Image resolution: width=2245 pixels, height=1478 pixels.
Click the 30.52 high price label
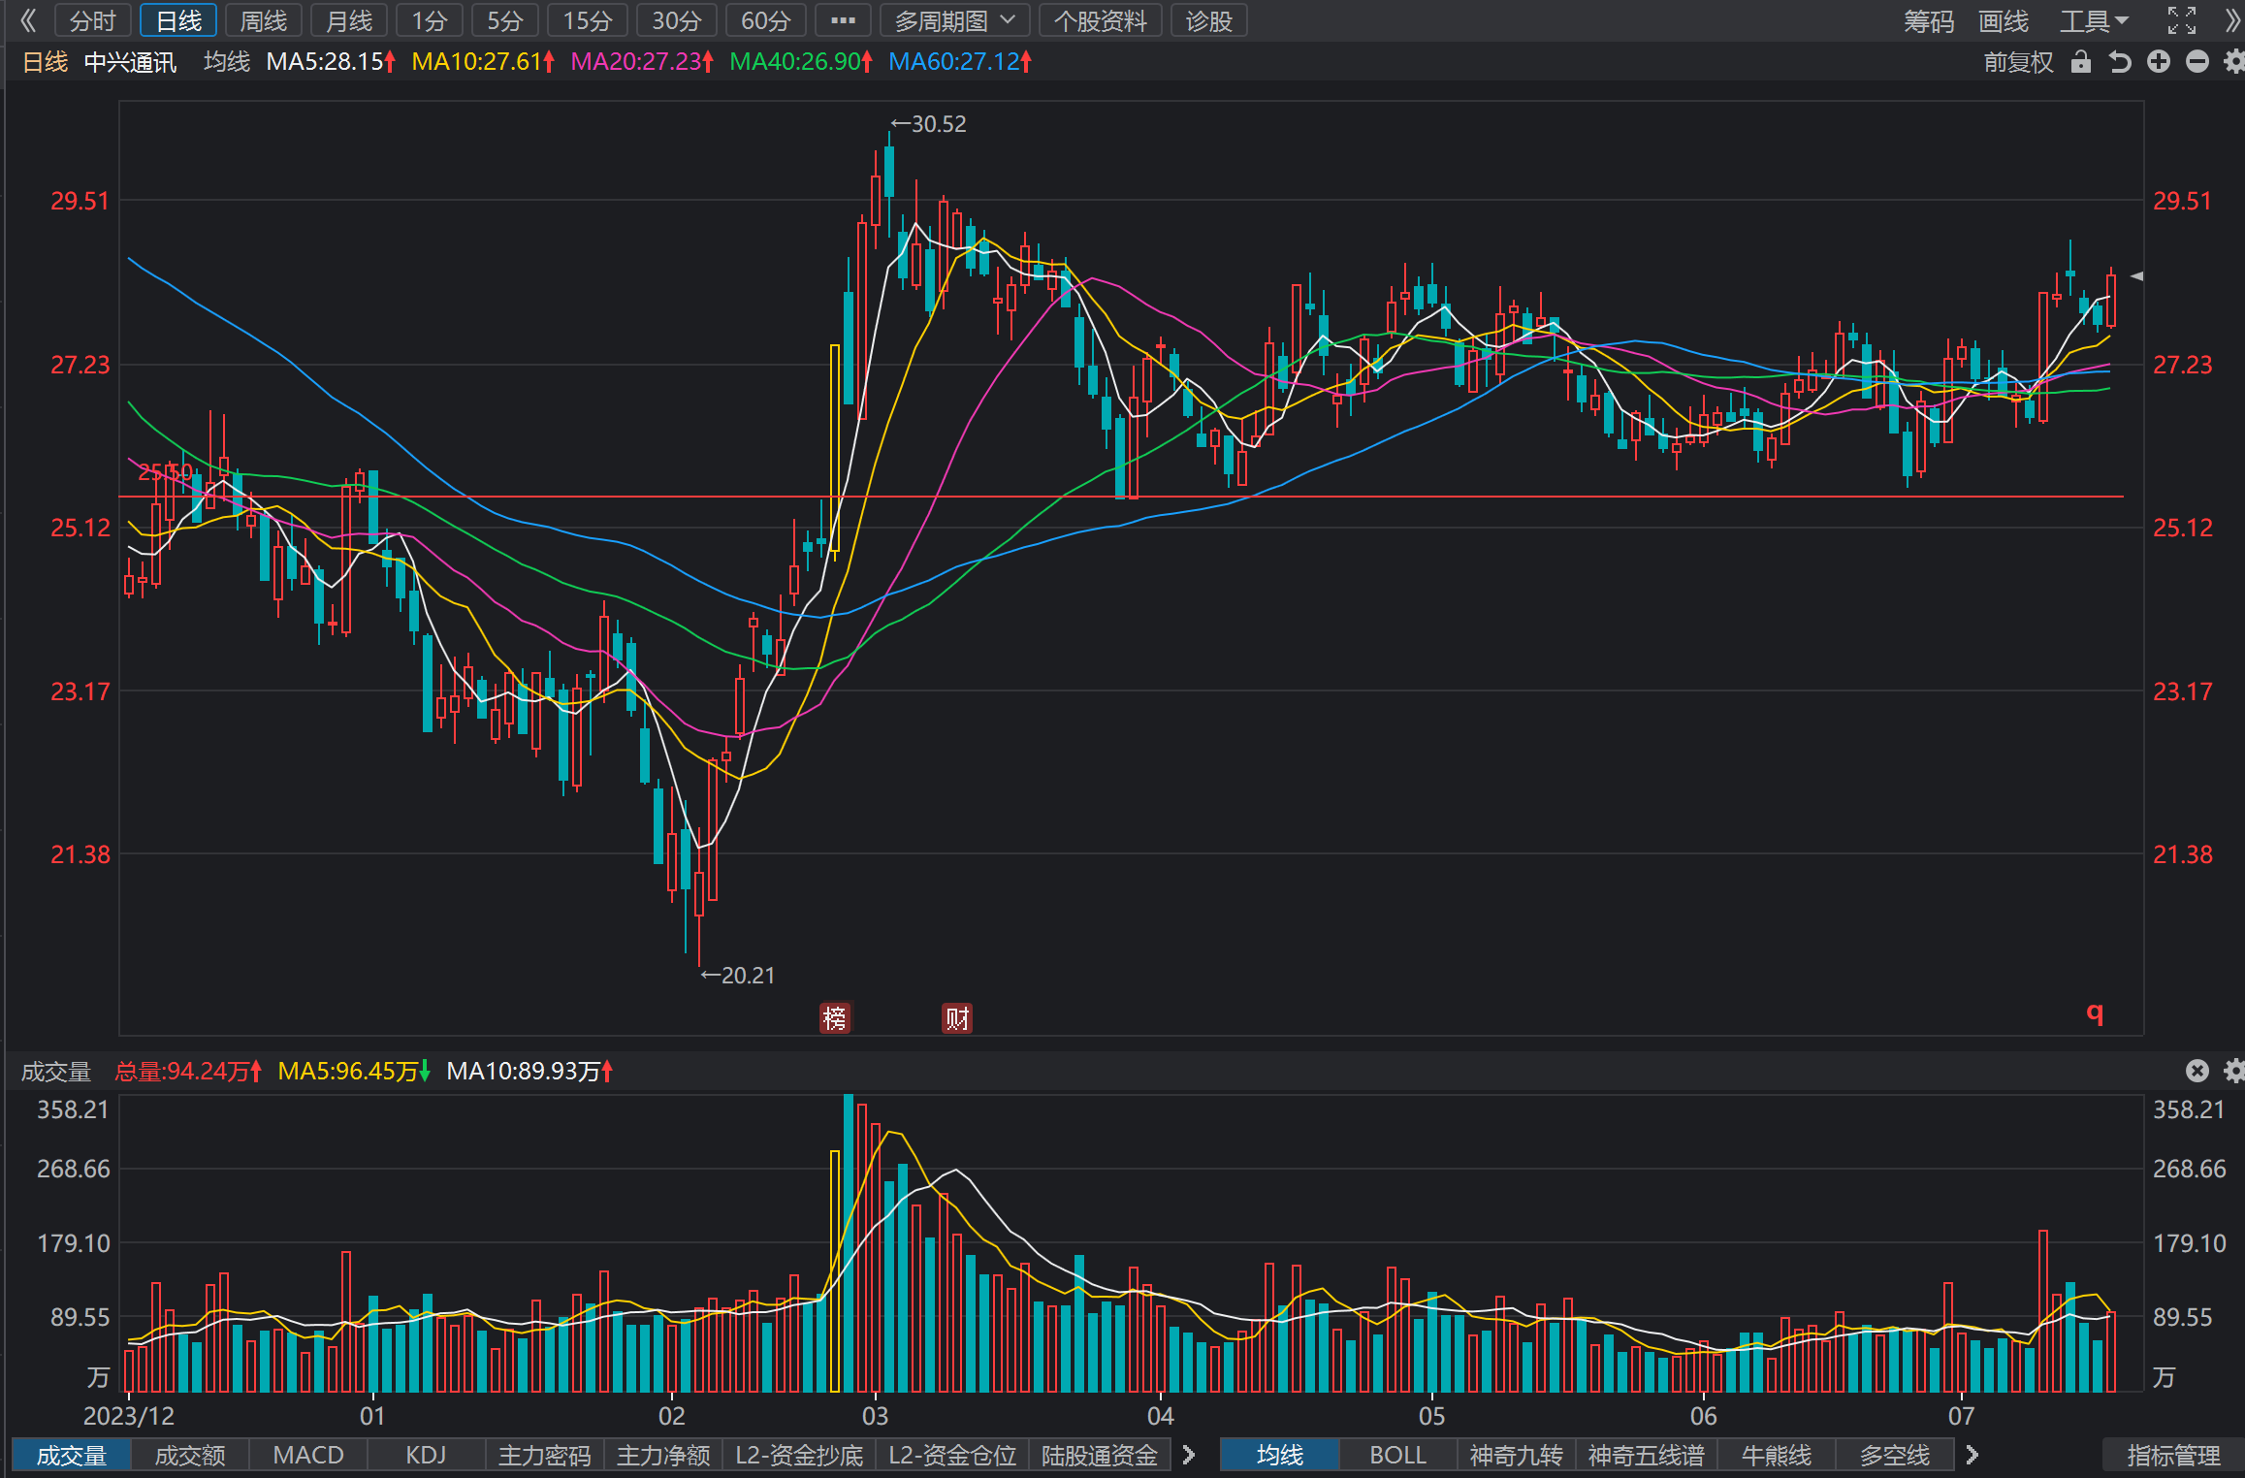[x=929, y=124]
